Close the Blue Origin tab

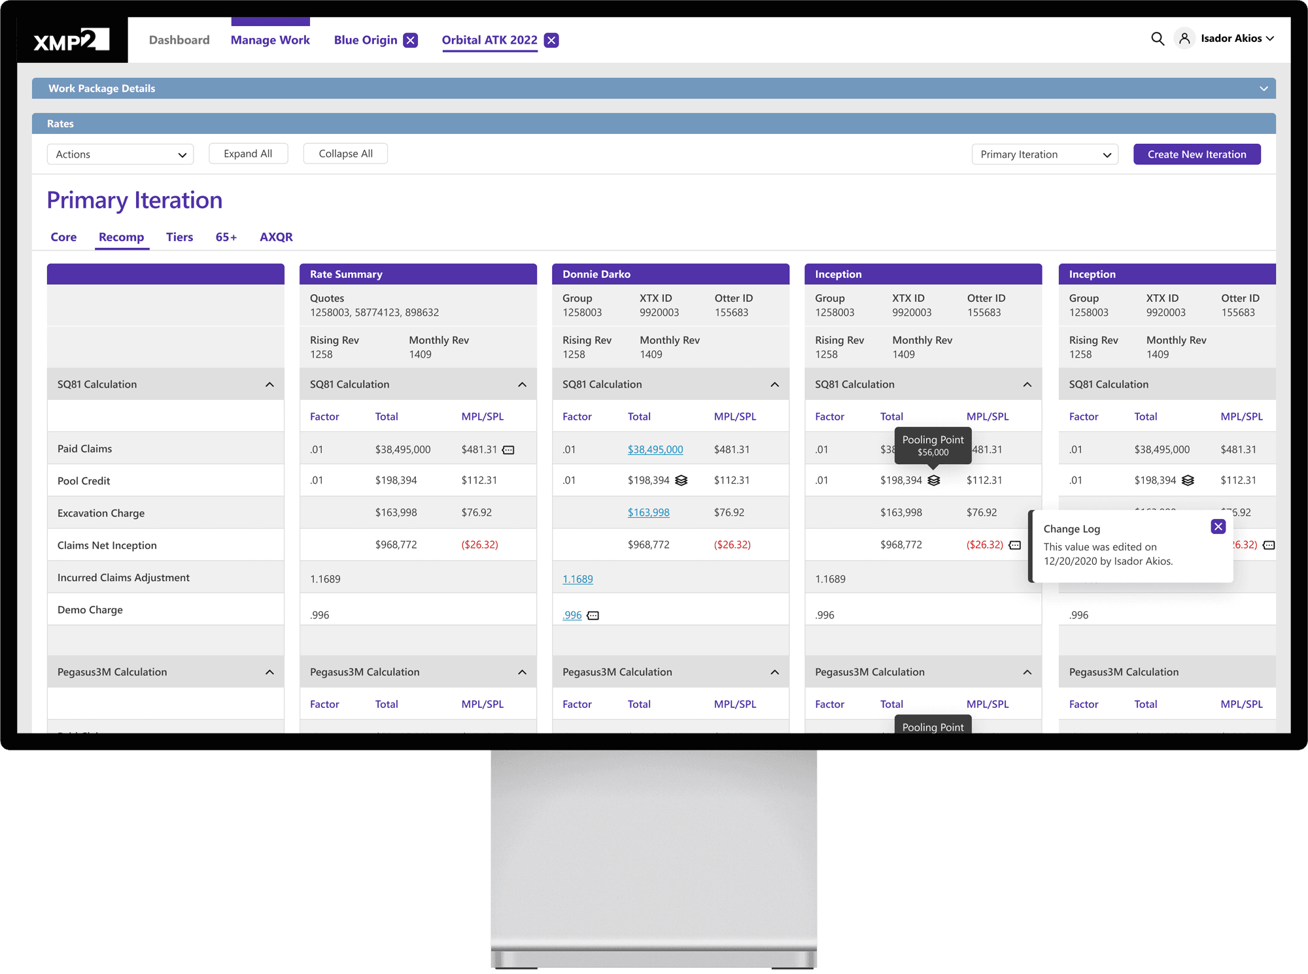(x=410, y=41)
